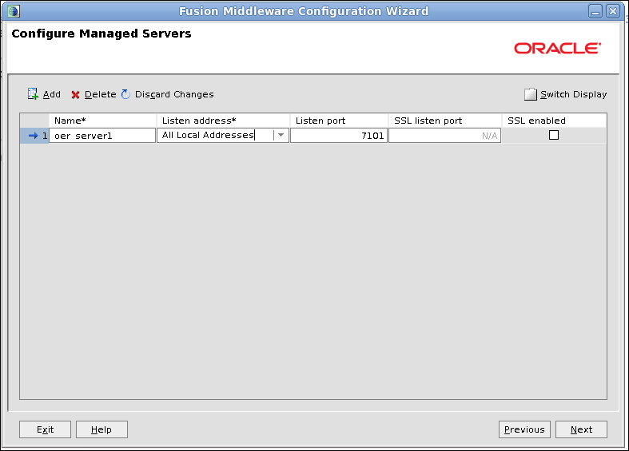Click the Name* column header
Image resolution: width=629 pixels, height=451 pixels.
tap(102, 121)
